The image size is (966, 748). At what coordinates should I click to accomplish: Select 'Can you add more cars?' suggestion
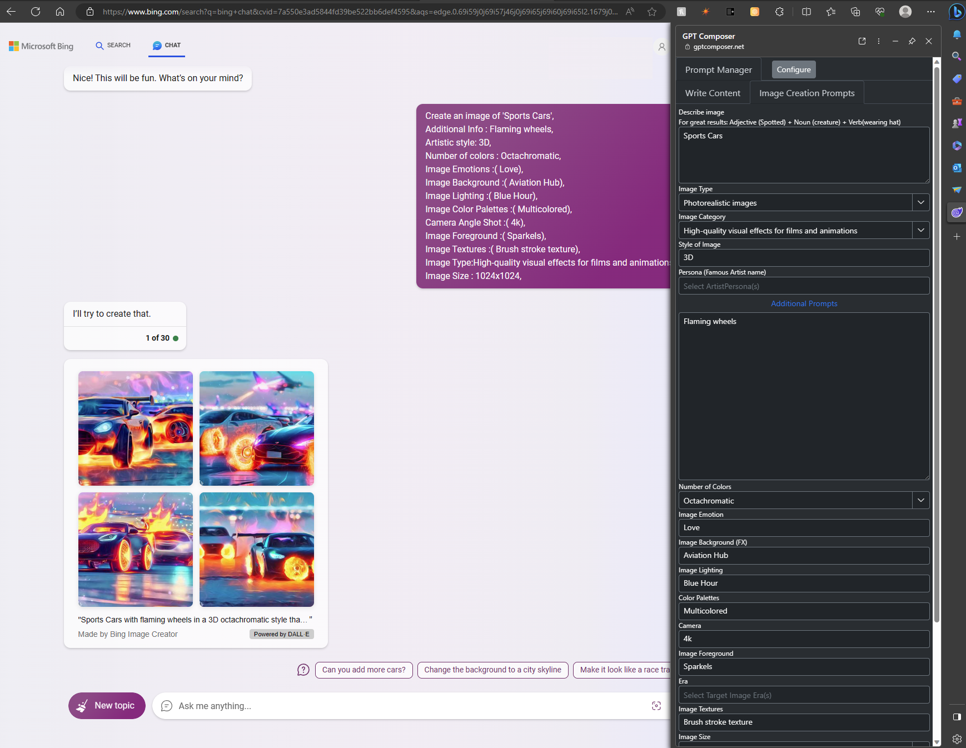coord(364,670)
